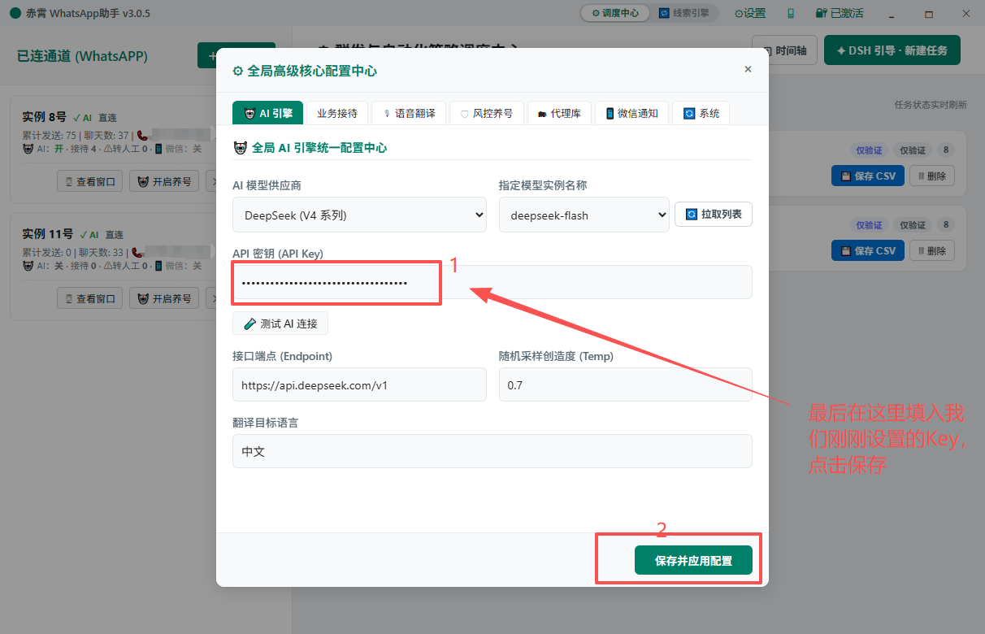Open 设置 in the title bar
This screenshot has width=985, height=634.
(750, 13)
